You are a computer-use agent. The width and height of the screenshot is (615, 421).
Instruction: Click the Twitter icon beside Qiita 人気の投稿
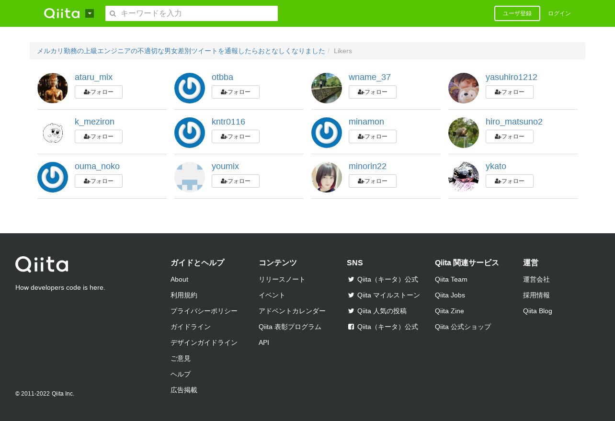click(x=351, y=311)
